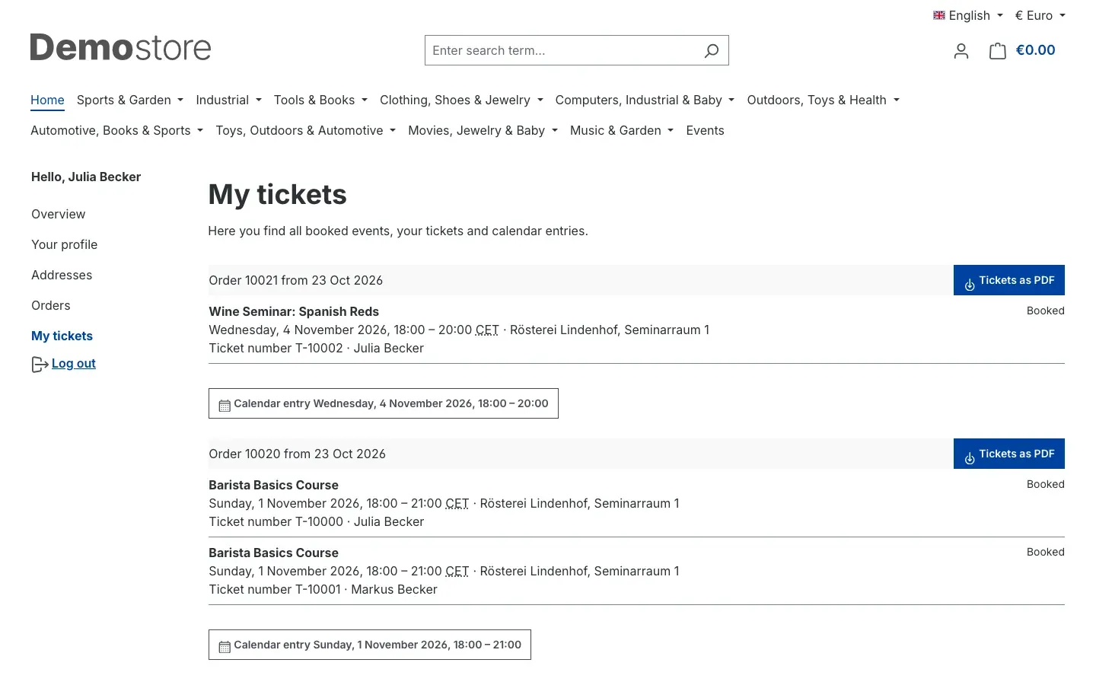The image size is (1096, 685).
Task: Click the search magnifier icon
Action: pos(712,51)
